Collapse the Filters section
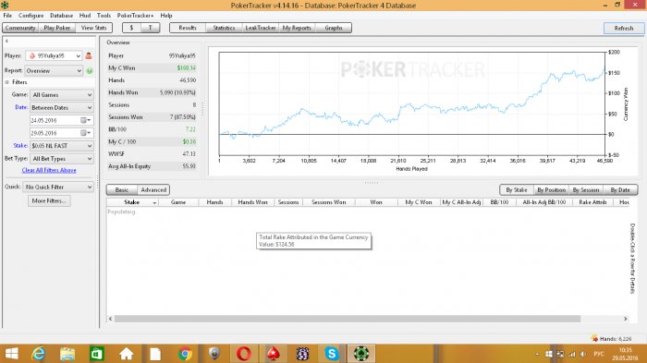 click(7, 82)
